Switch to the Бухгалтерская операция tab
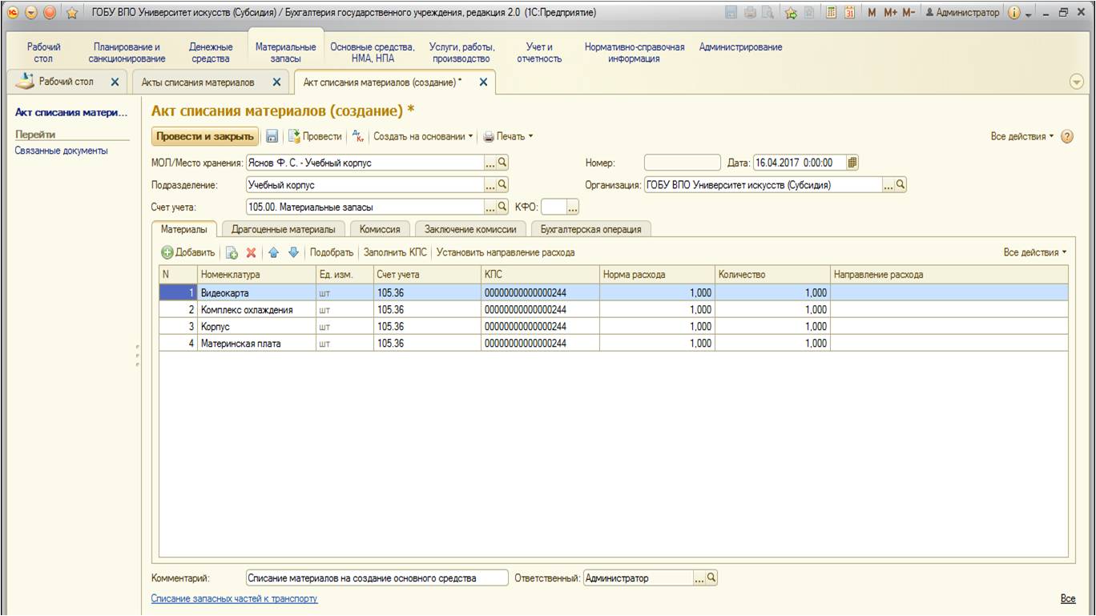 591,229
